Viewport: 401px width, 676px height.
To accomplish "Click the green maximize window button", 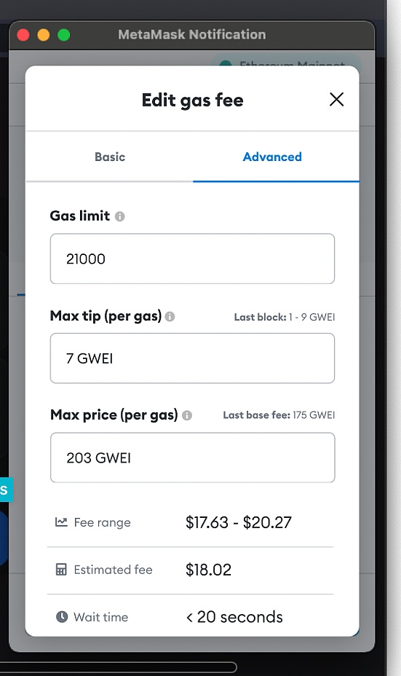I will tap(64, 35).
